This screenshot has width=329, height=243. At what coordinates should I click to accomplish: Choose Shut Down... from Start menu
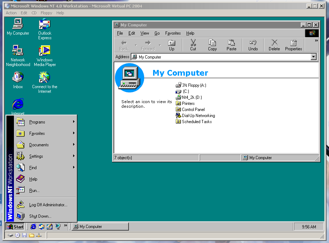pyautogui.click(x=46, y=216)
